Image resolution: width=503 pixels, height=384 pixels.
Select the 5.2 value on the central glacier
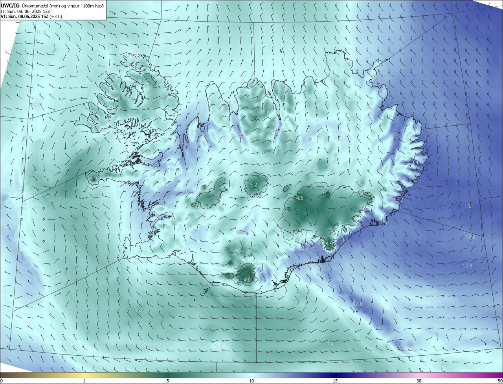pyautogui.click(x=253, y=185)
